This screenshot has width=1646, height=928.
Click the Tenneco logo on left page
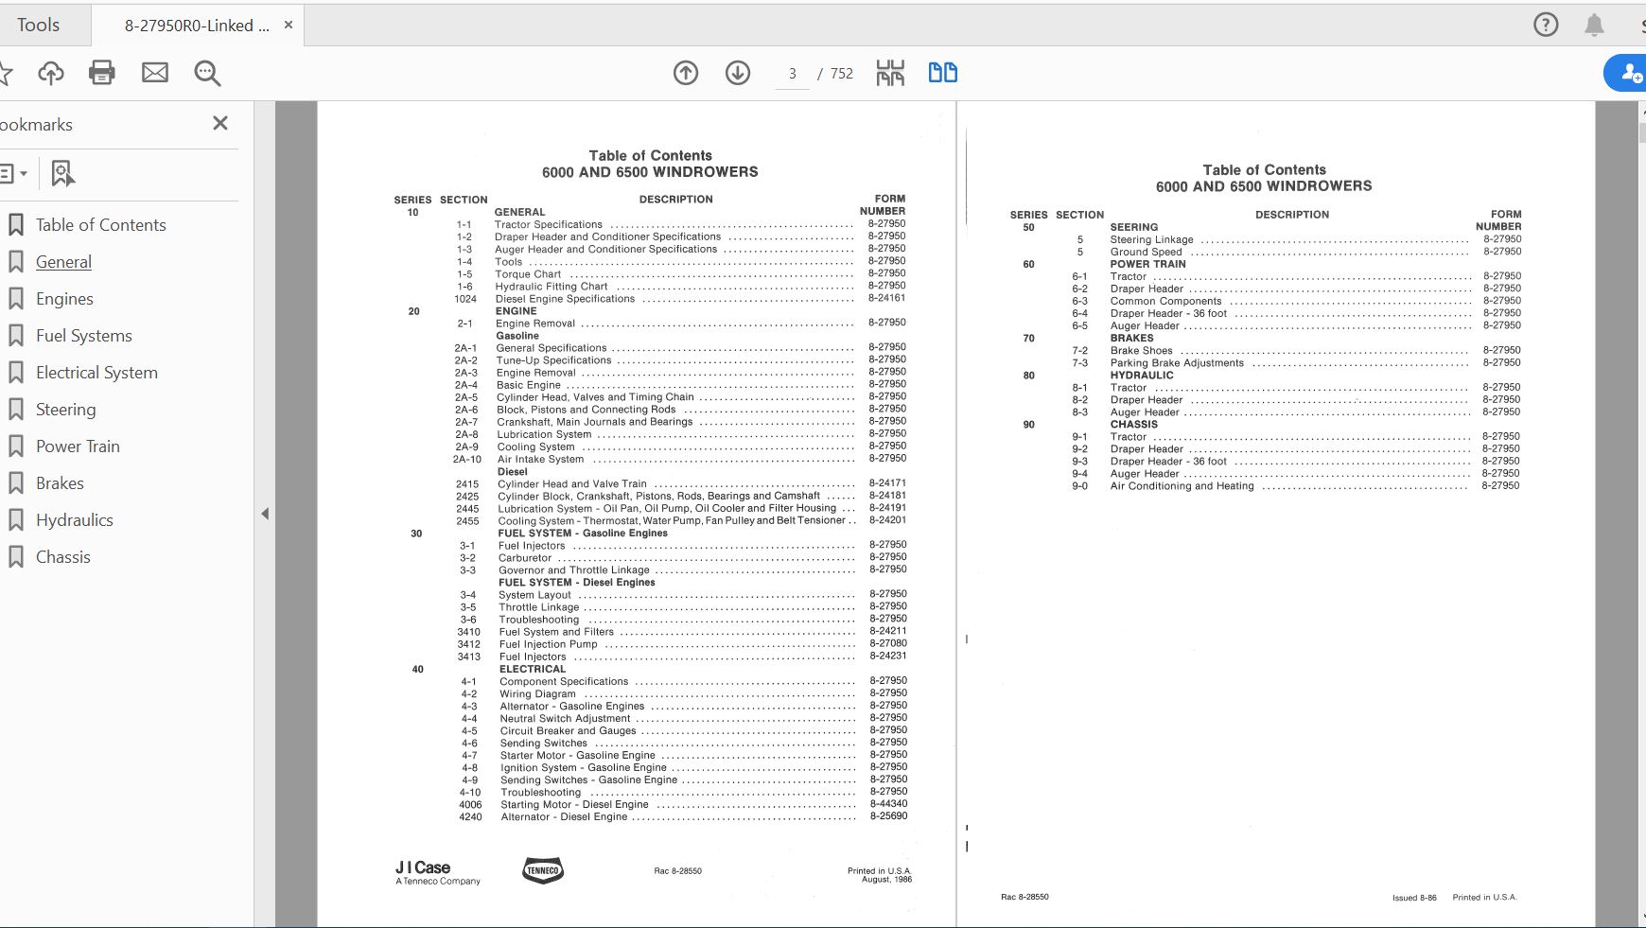543,870
